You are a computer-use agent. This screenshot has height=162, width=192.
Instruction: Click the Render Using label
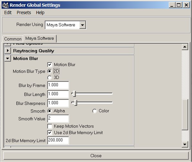[30, 25]
